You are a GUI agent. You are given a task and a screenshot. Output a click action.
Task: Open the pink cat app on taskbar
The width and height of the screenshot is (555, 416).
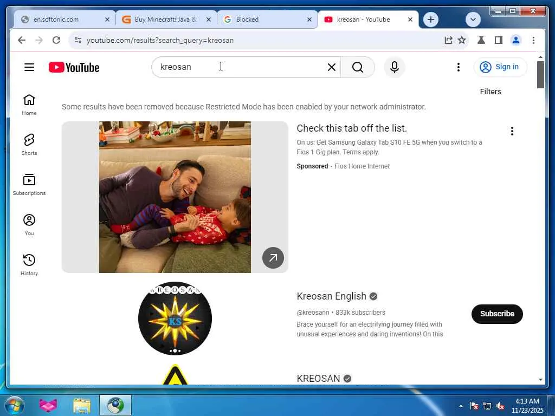(48, 405)
